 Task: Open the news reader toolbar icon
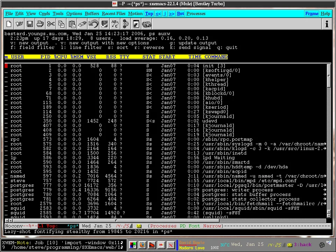coord(147,24)
